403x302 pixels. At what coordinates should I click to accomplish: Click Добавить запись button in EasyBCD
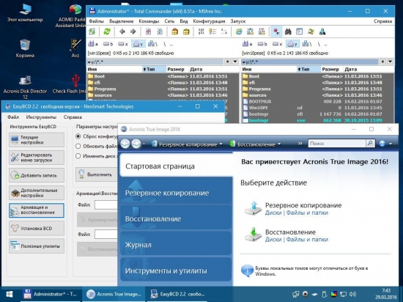pyautogui.click(x=37, y=175)
